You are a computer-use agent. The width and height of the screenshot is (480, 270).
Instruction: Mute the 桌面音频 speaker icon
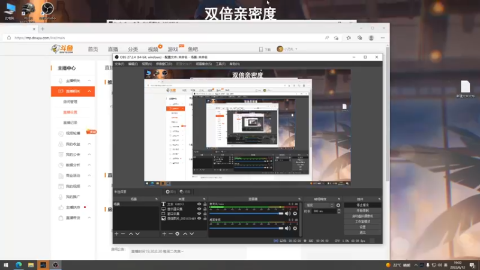click(288, 228)
